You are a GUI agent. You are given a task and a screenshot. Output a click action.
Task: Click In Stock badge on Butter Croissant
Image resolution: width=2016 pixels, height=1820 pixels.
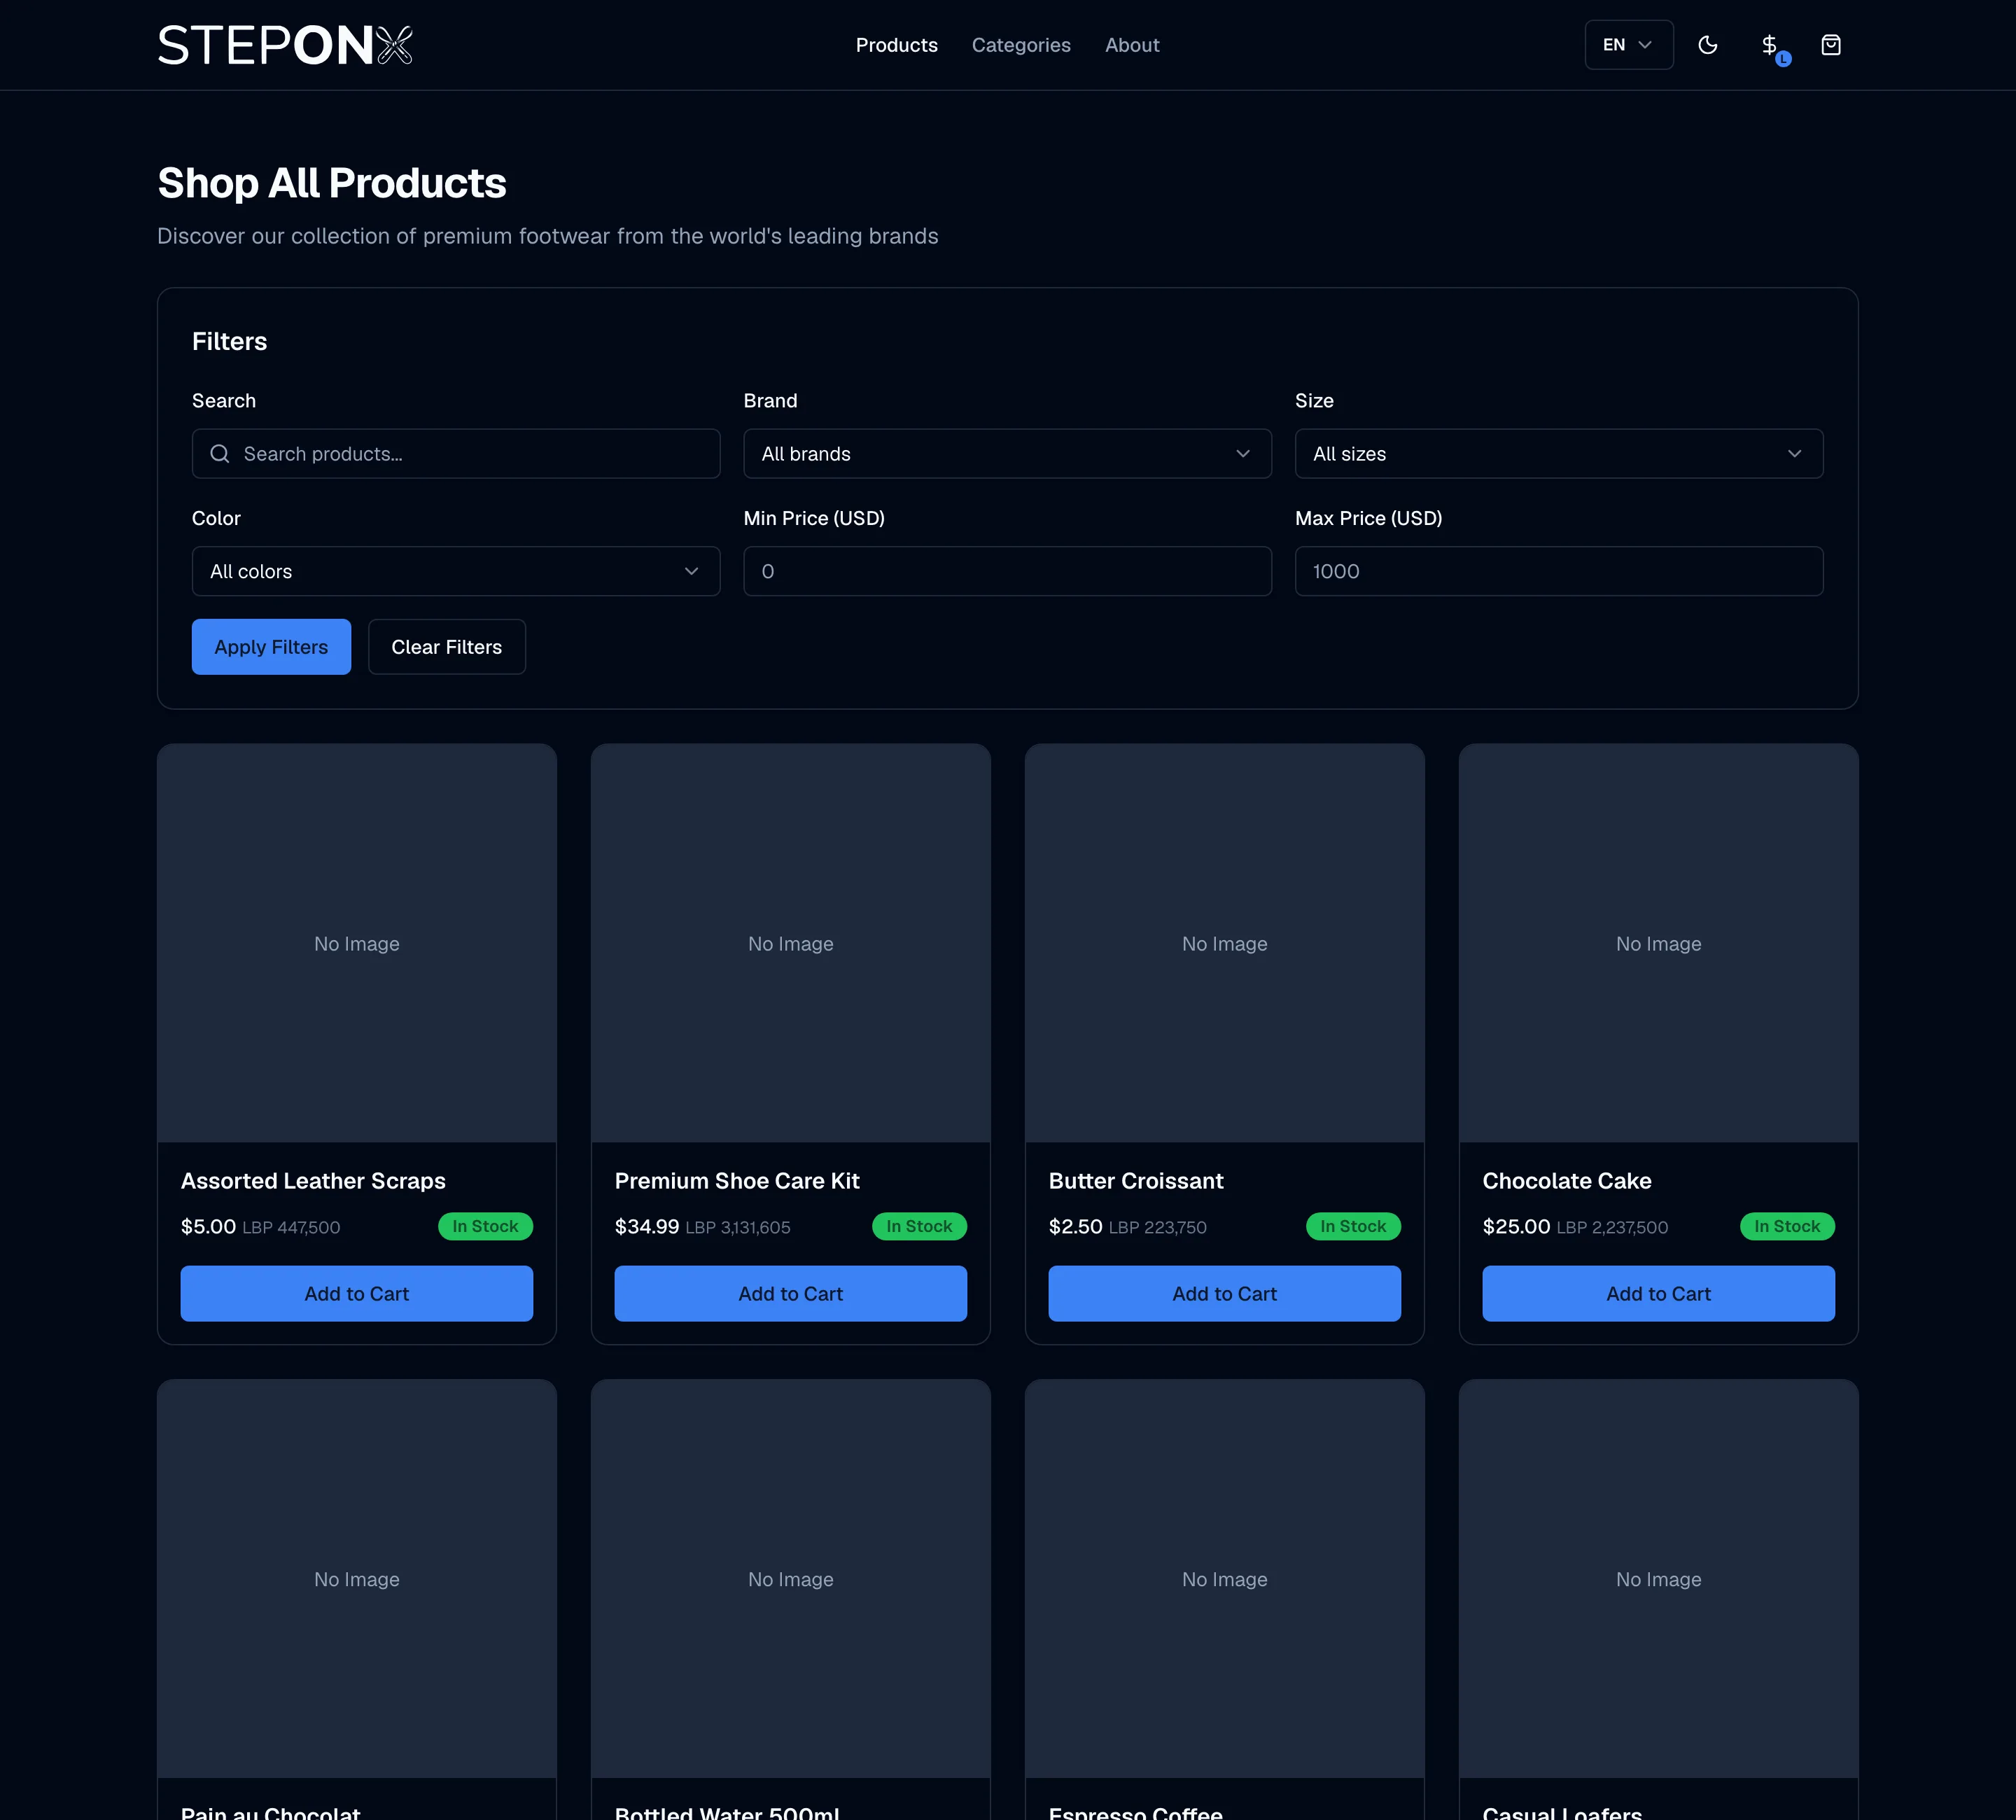click(x=1353, y=1226)
